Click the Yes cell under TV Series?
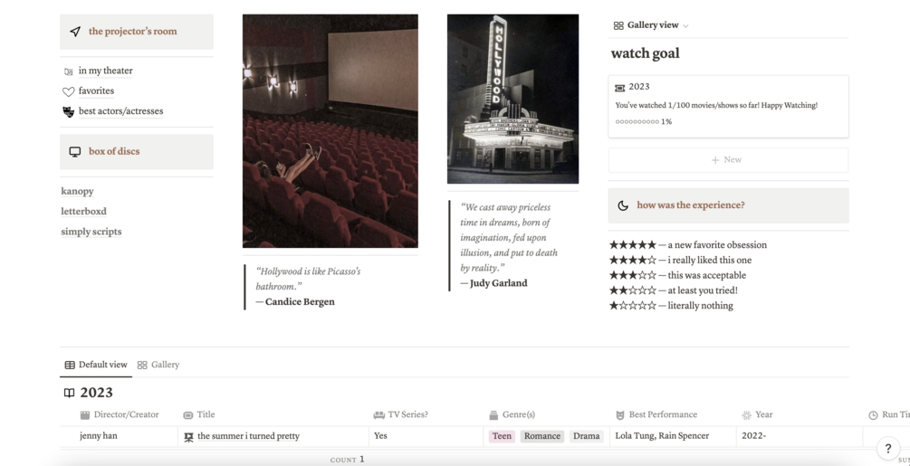Viewport: 910px width, 466px height. (x=426, y=436)
